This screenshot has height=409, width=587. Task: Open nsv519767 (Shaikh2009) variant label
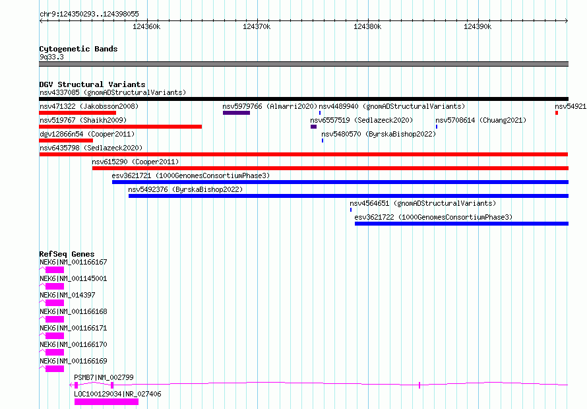[83, 120]
